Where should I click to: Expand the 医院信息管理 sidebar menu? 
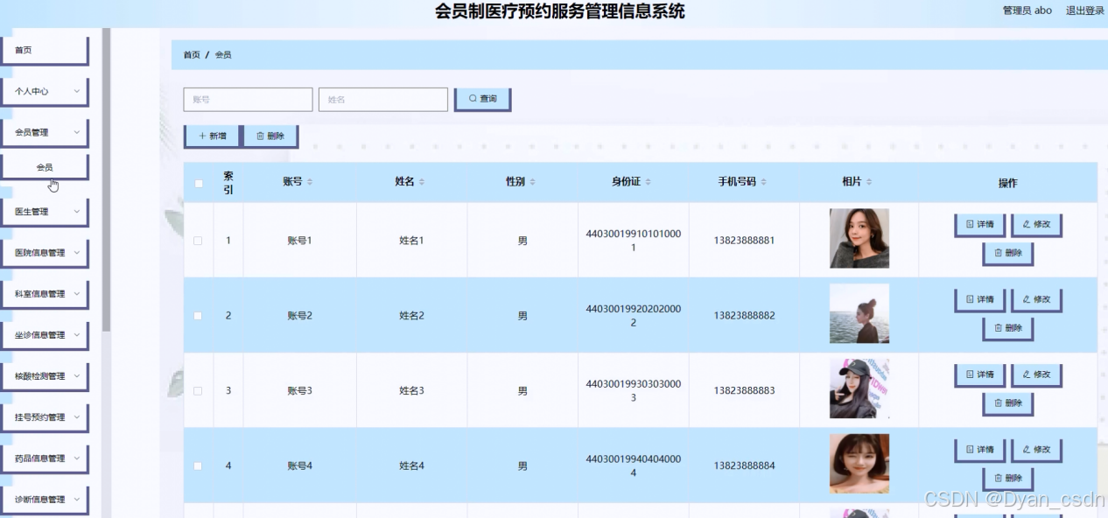pos(45,253)
